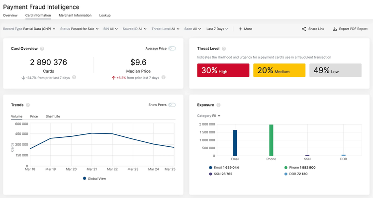Click the yellow 20% Medium threat box

point(280,70)
